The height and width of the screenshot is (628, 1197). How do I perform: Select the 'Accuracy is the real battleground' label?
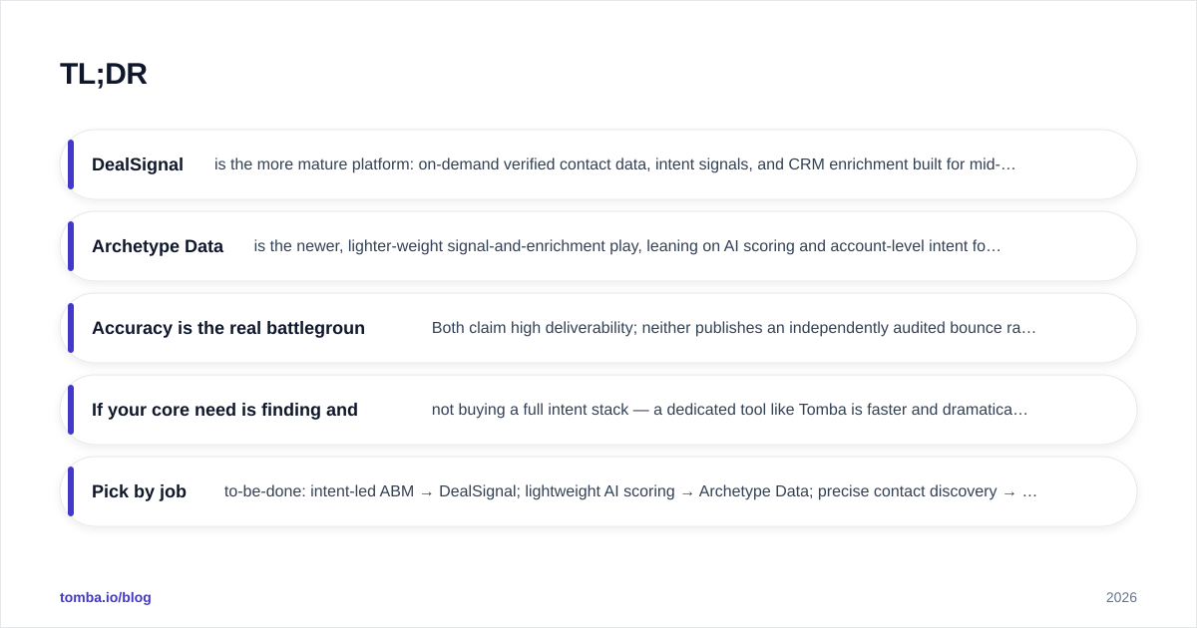click(228, 328)
